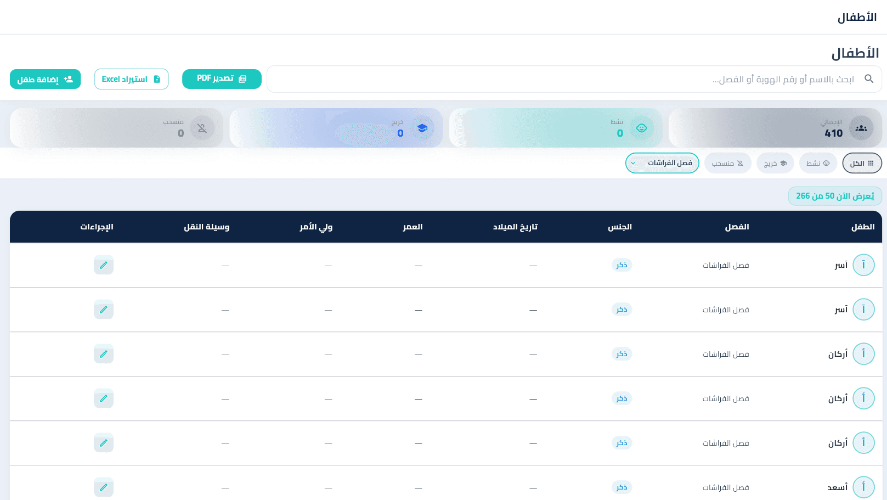887x500 pixels.
Task: Click the العمر column header
Action: (413, 227)
